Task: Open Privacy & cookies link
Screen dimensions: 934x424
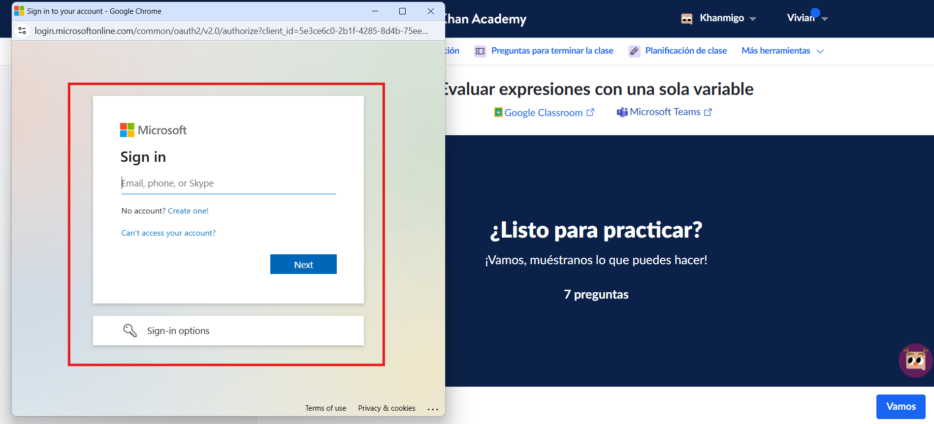Action: coord(386,408)
